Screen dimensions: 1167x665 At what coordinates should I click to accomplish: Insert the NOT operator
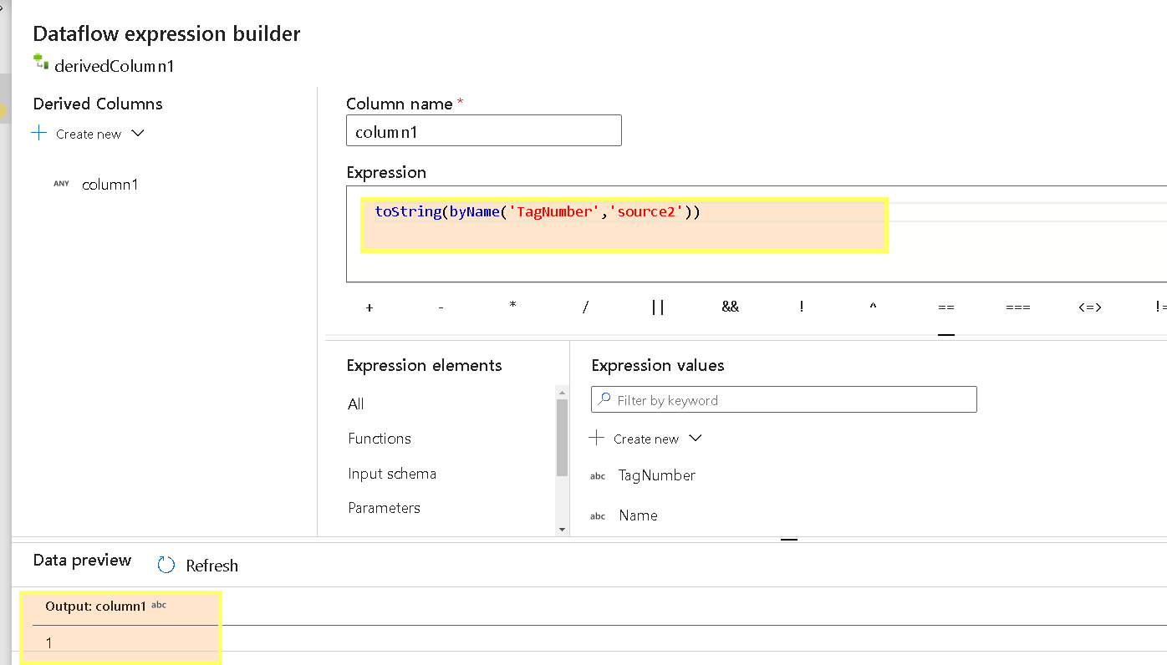click(801, 307)
